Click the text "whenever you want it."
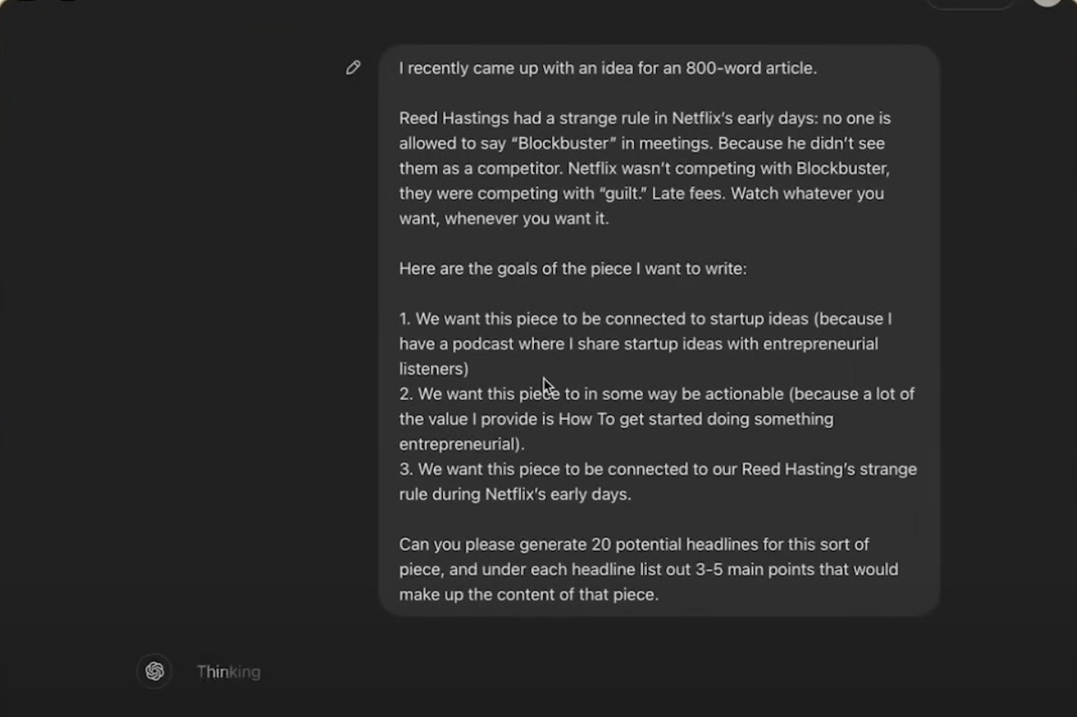Image resolution: width=1077 pixels, height=717 pixels. point(526,218)
